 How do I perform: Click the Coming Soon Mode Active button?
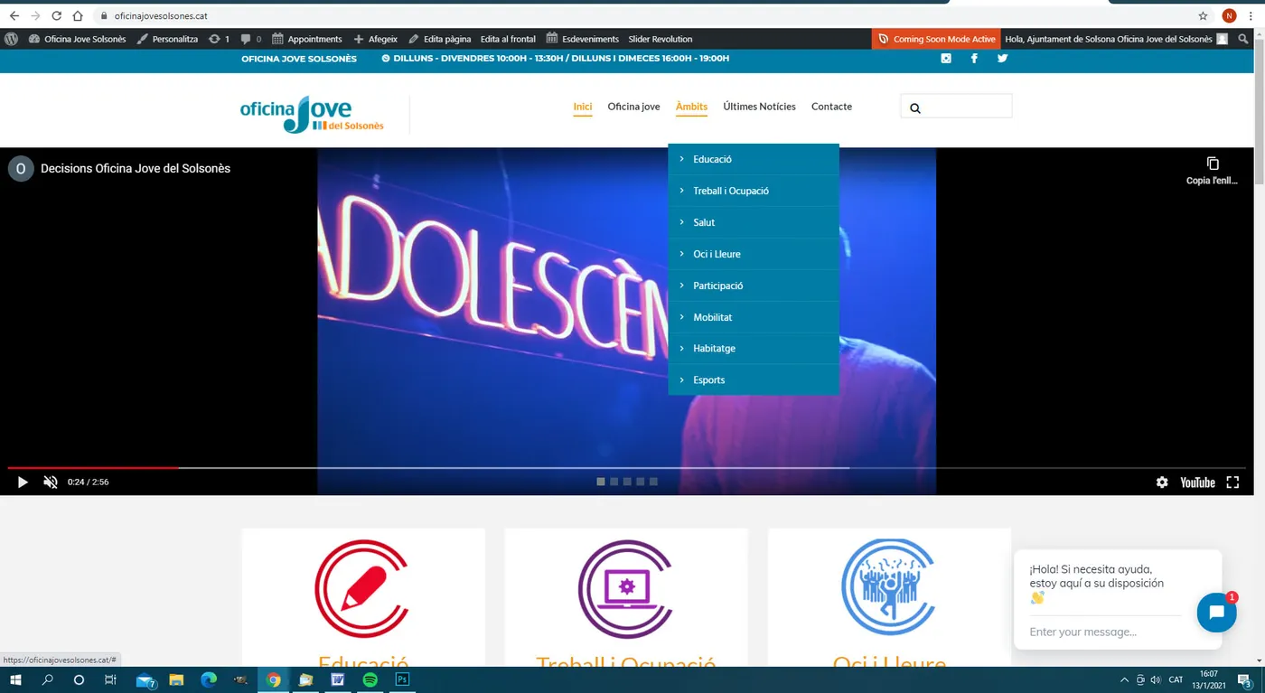pos(938,39)
